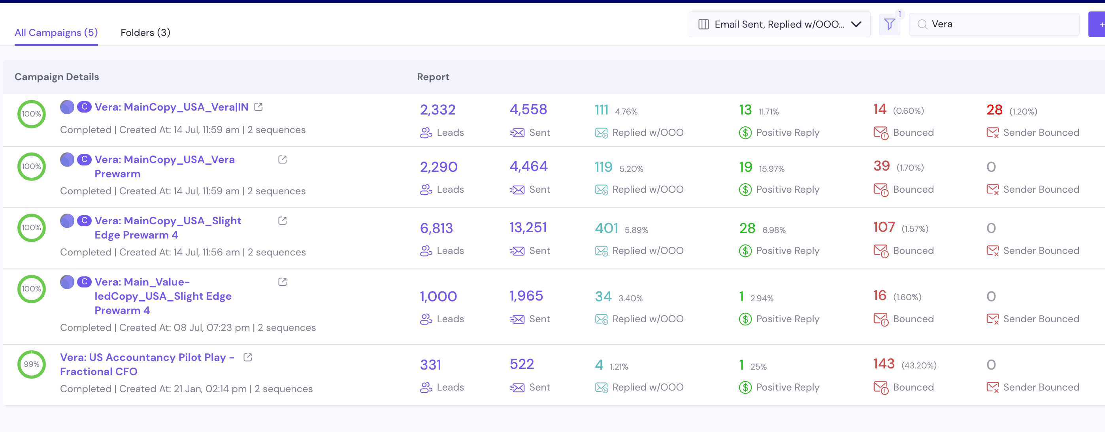Click external link icon for US Accountancy Pilot Play

[x=247, y=357]
